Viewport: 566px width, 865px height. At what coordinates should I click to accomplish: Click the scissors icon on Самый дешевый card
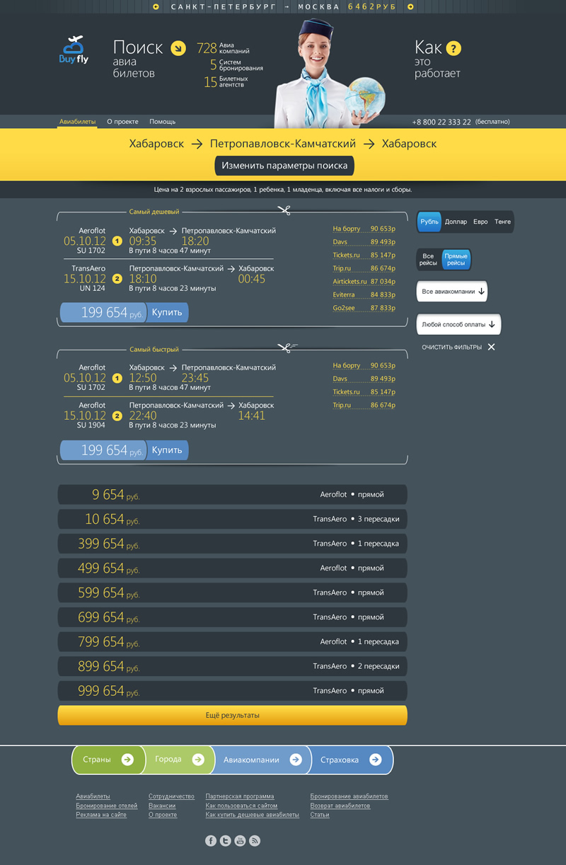tap(285, 210)
